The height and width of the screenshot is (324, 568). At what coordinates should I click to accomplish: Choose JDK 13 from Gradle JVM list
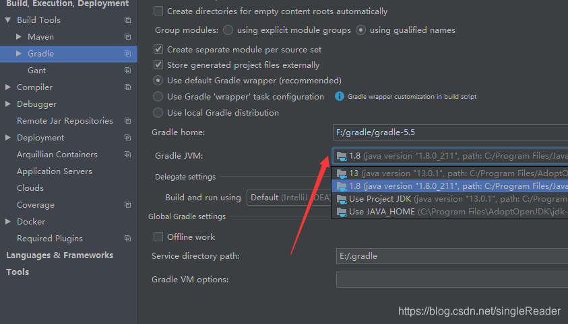(x=450, y=173)
